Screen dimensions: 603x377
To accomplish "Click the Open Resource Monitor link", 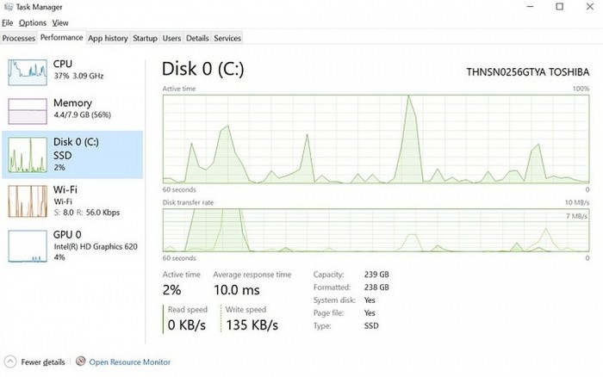I will coord(130,362).
